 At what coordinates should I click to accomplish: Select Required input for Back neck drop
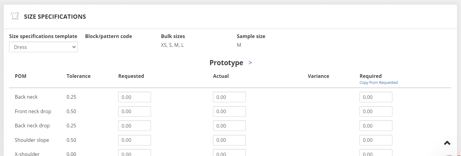376,126
